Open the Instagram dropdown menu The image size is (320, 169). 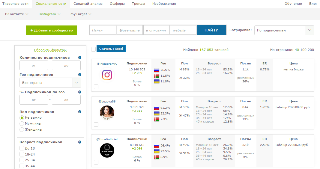(x=49, y=14)
